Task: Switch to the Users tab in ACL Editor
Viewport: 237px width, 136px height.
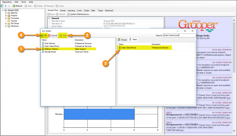Action: [x=133, y=39]
